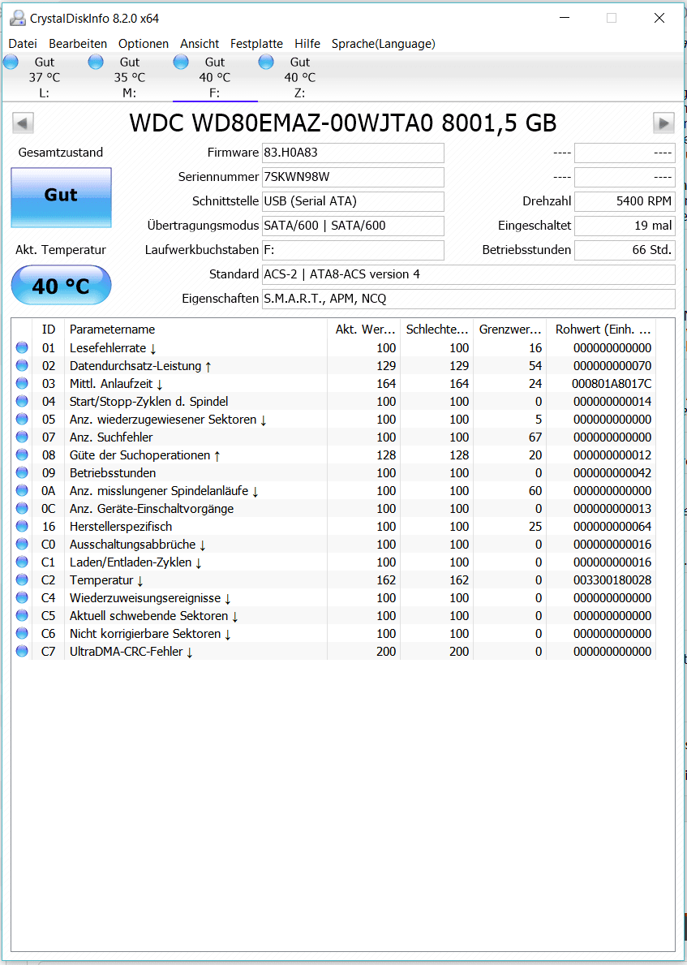
Task: Click the Parametername column header
Action: [x=195, y=330]
